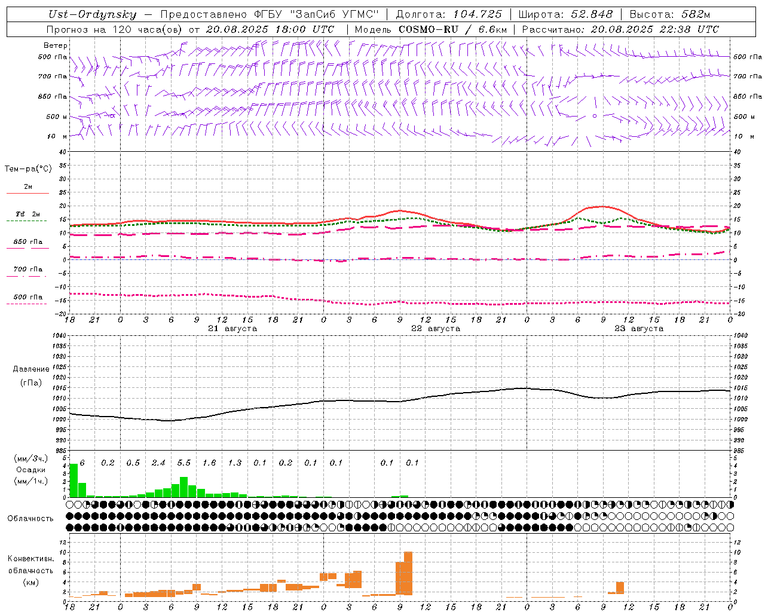Click the 700 гПа temperature legend entry
This screenshot has width=765, height=612.
[x=27, y=270]
